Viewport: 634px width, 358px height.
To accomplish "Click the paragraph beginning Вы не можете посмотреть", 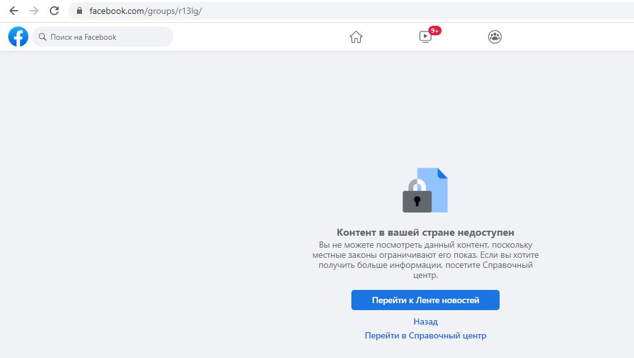I will [x=425, y=260].
